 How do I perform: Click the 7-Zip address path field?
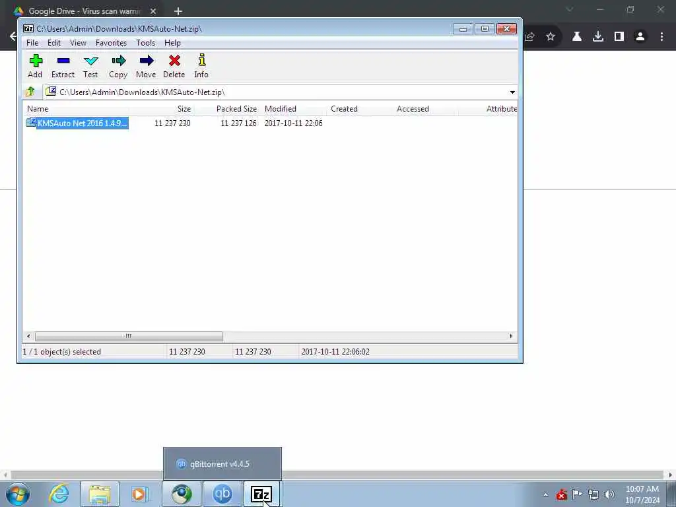click(x=280, y=92)
